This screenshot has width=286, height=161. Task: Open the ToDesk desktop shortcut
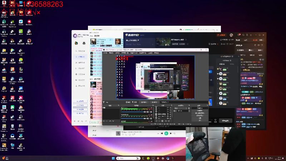tap(21, 23)
